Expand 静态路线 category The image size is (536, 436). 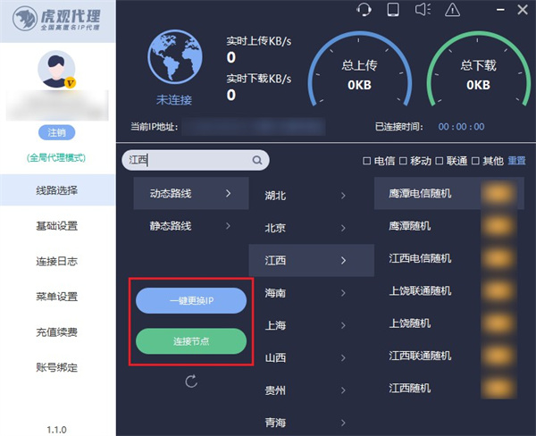191,226
